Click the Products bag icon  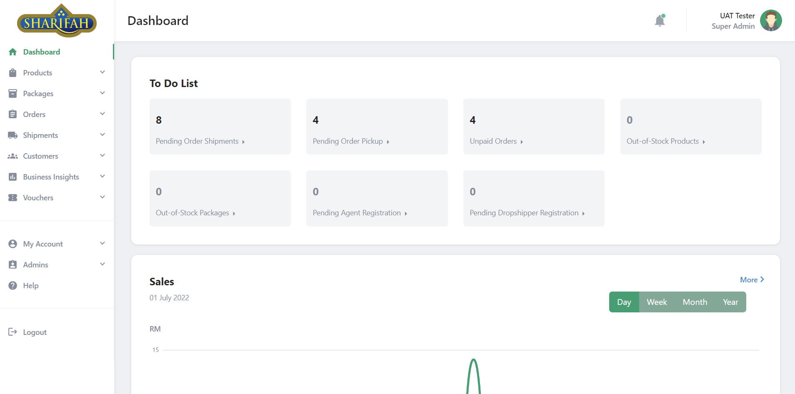click(13, 73)
